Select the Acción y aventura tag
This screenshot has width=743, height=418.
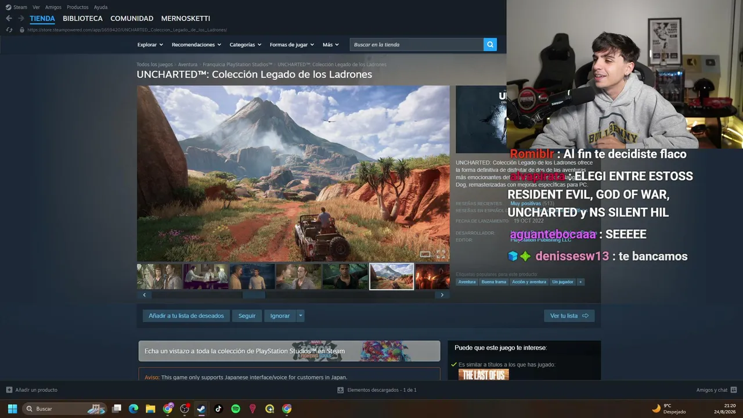(529, 282)
